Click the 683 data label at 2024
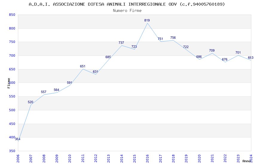This screenshot has width=254, height=164. click(x=251, y=58)
